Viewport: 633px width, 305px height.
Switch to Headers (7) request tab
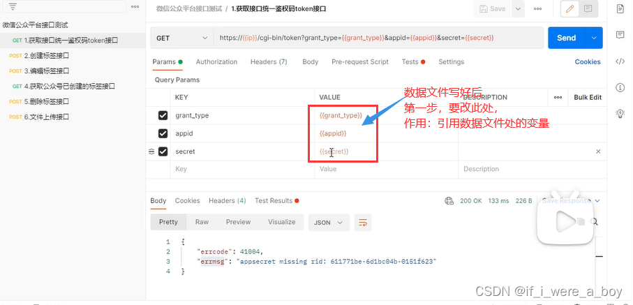(269, 62)
